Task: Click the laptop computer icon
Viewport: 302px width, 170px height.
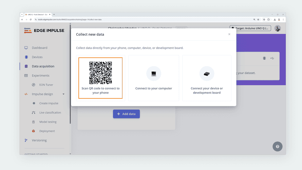Action: (x=154, y=74)
